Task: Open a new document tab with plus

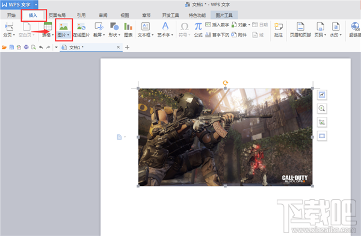Action: pyautogui.click(x=127, y=47)
